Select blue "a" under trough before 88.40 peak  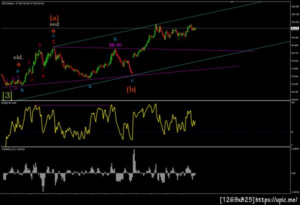tap(90, 87)
